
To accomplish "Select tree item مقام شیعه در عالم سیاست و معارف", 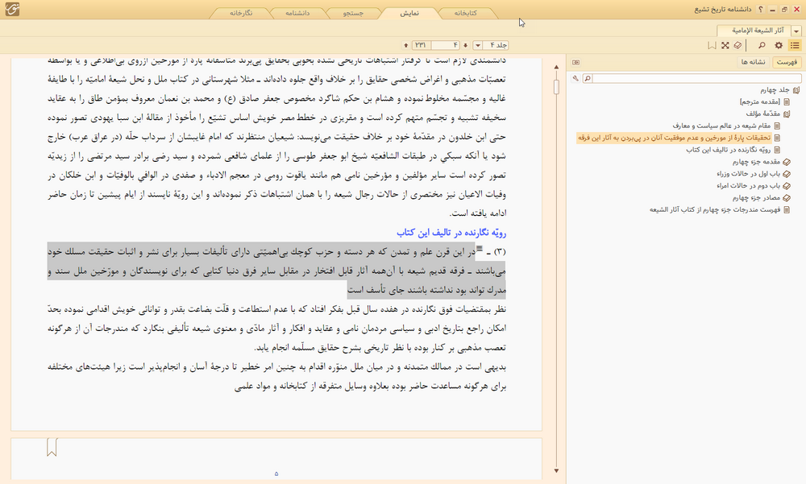I will coord(721,126).
